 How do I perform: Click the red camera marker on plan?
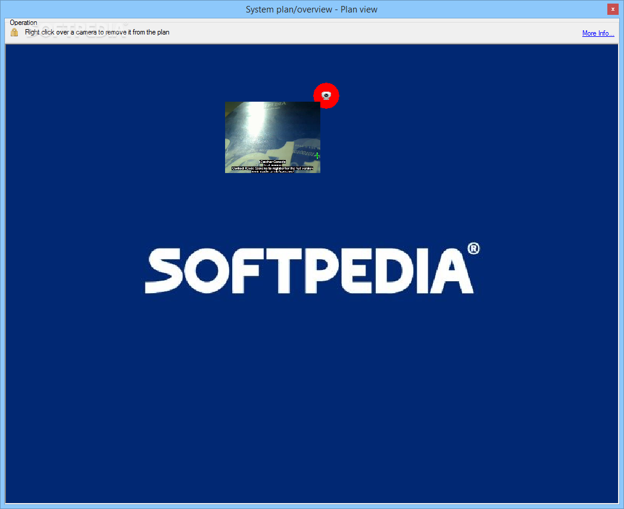326,95
